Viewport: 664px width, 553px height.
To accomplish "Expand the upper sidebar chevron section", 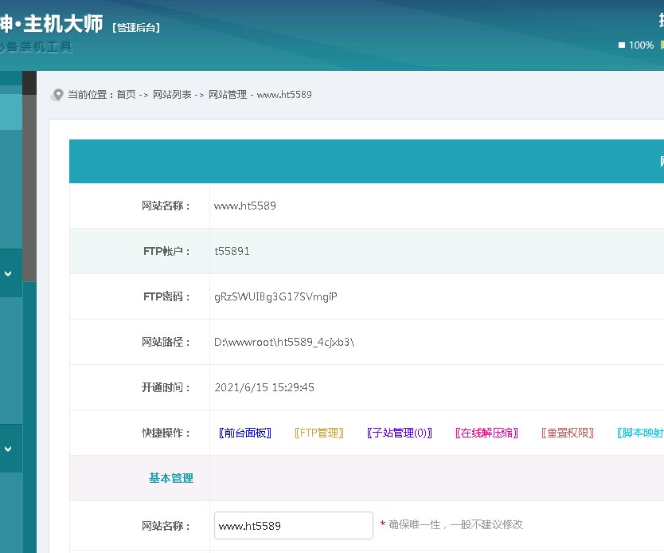I will [8, 273].
